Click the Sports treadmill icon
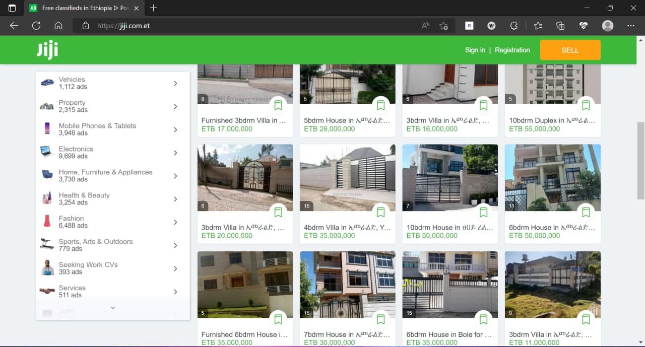 click(x=47, y=245)
